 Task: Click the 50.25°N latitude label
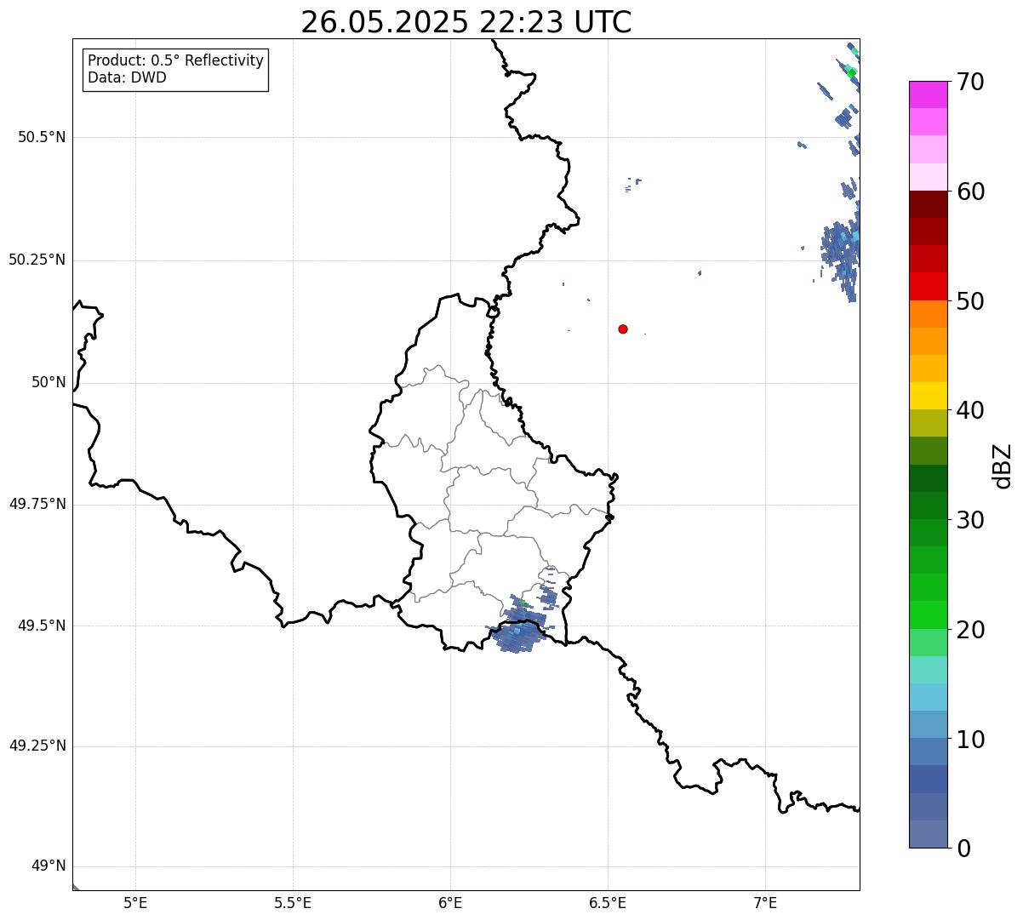37,260
